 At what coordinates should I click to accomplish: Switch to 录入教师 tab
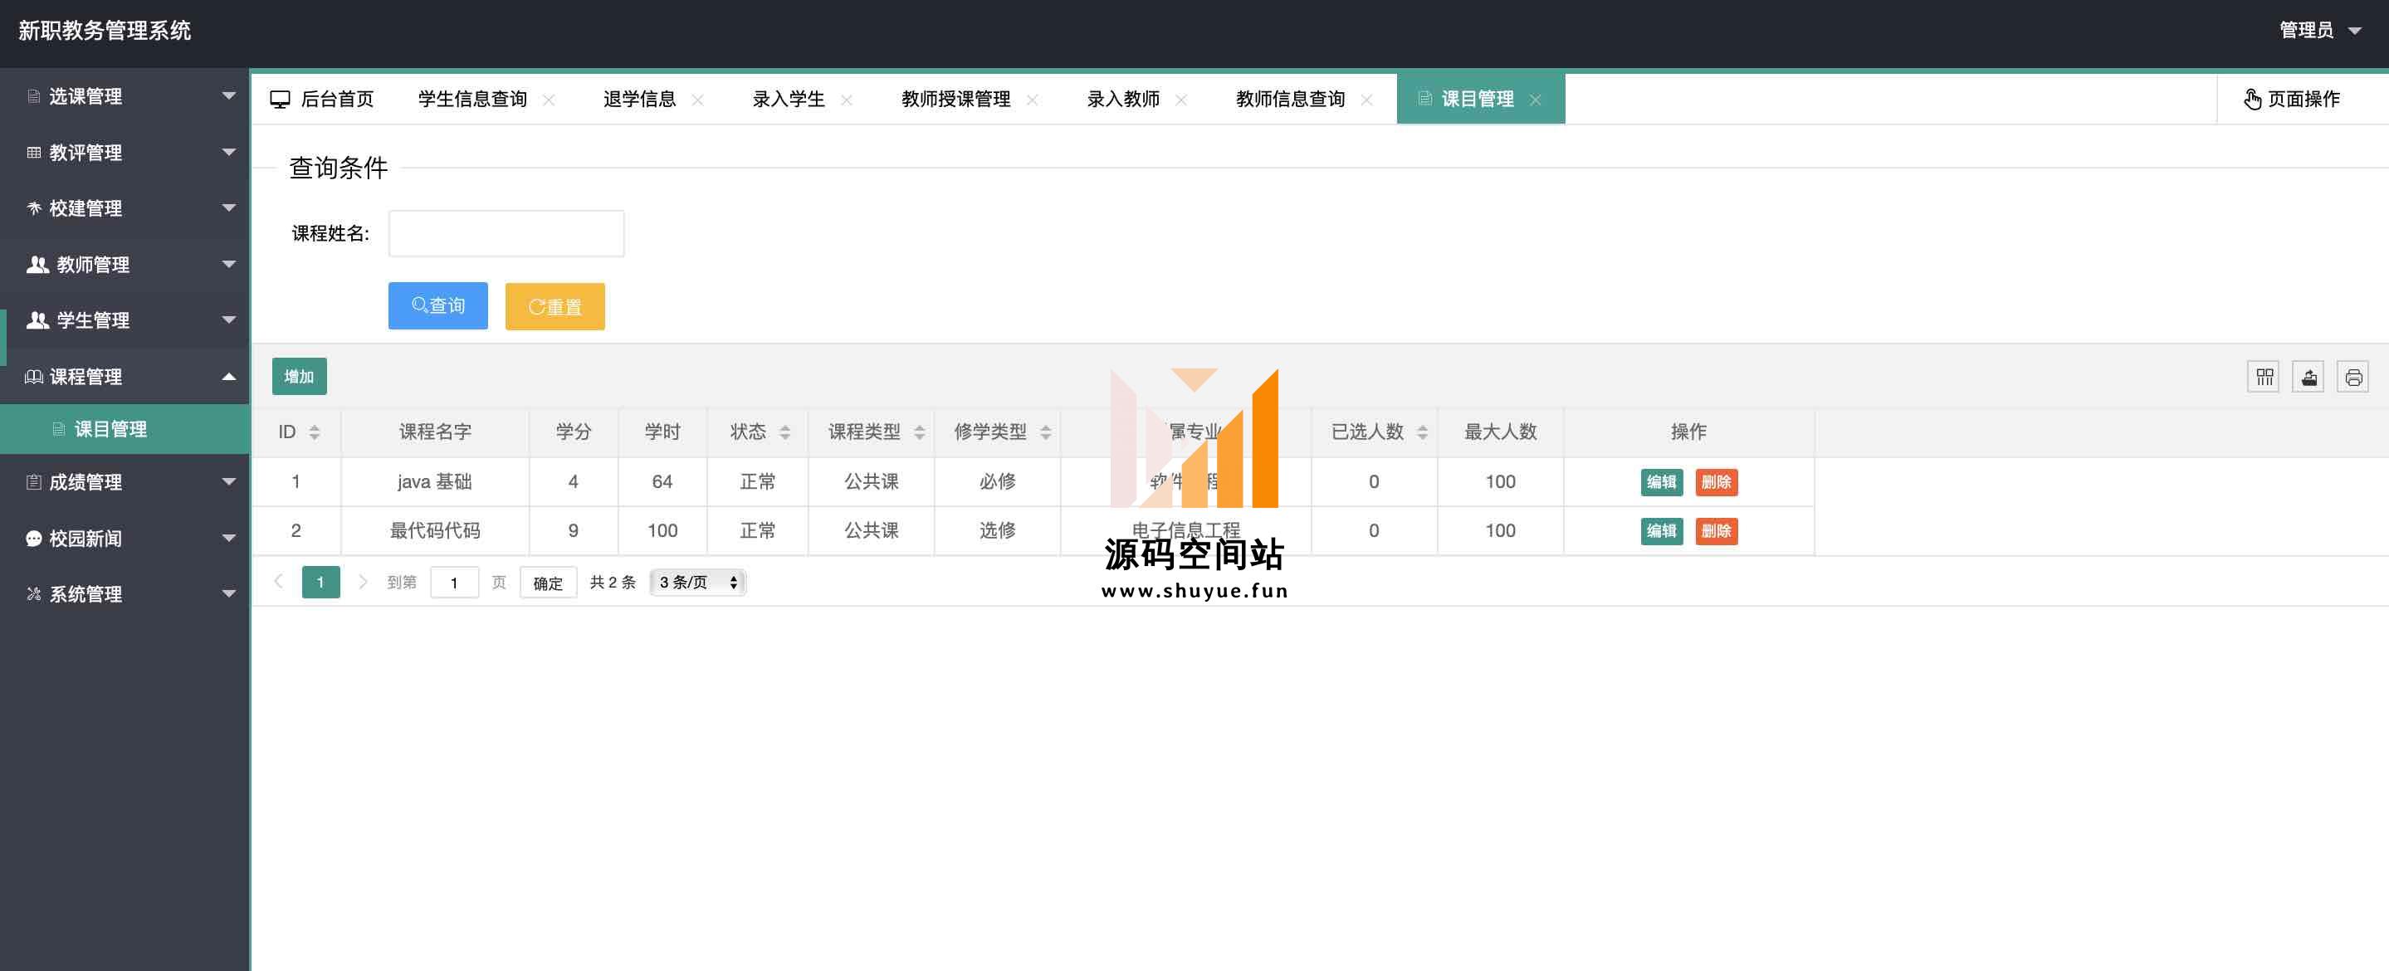point(1122,100)
